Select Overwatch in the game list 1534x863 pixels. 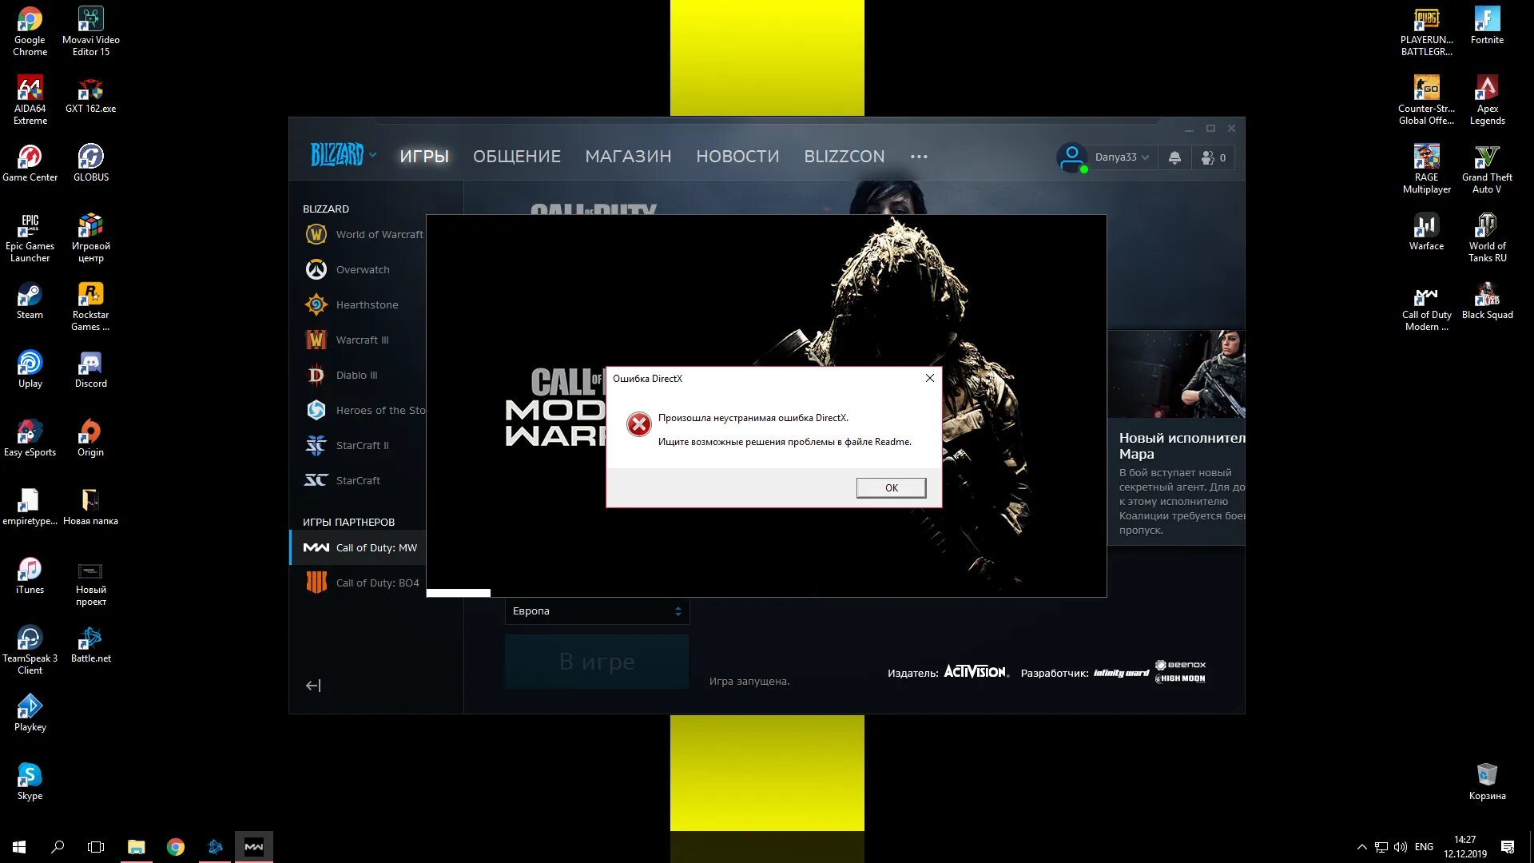364,269
